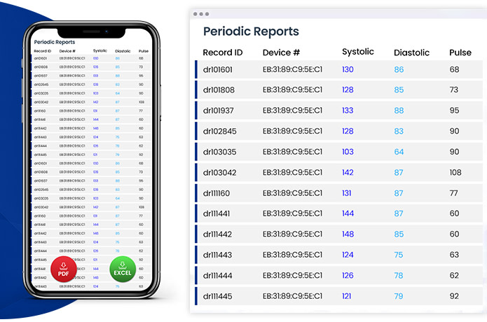The image size is (487, 322).
Task: Select the Diastolic column header in large table
Action: (x=411, y=52)
